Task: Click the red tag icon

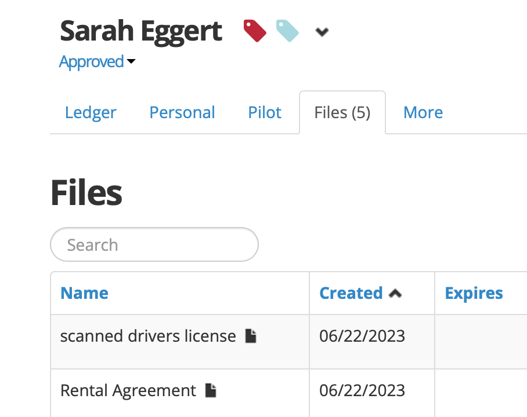Action: [255, 31]
